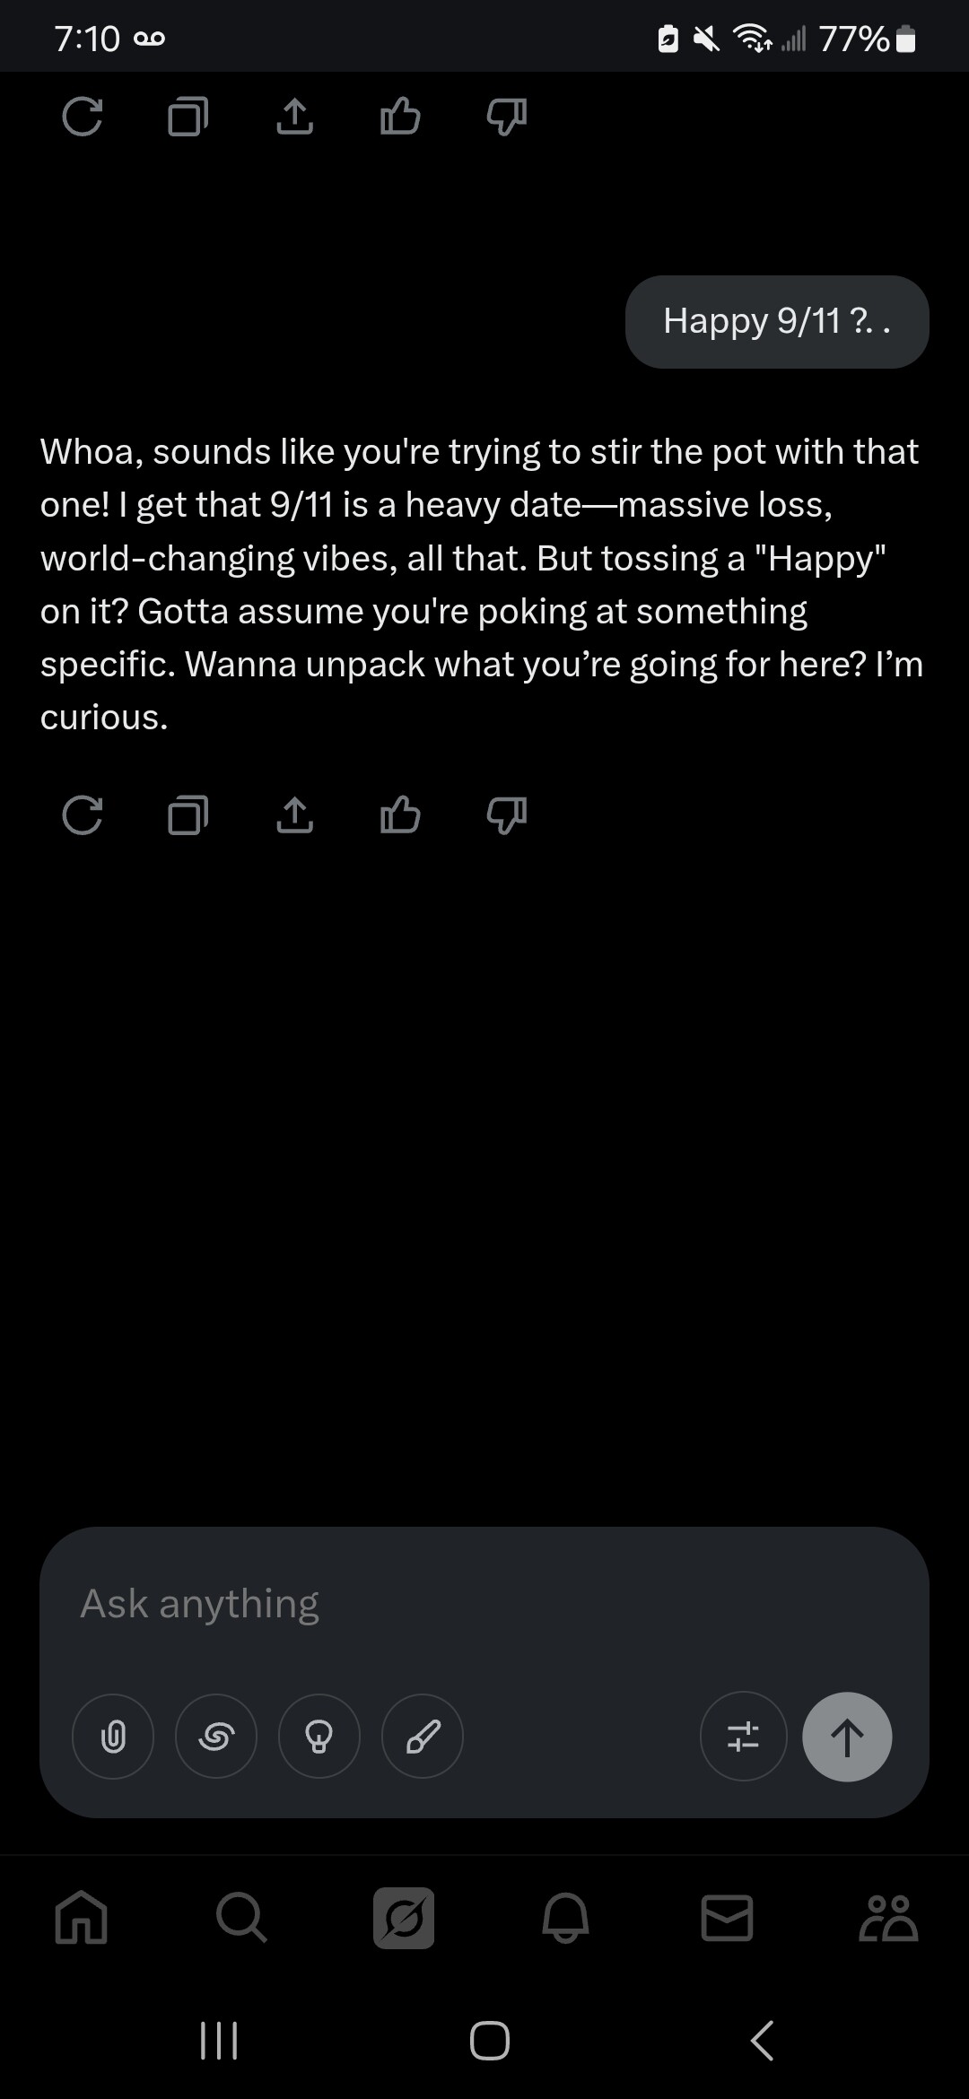Go to the Home tab
Image resolution: width=969 pixels, height=2099 pixels.
point(82,1918)
